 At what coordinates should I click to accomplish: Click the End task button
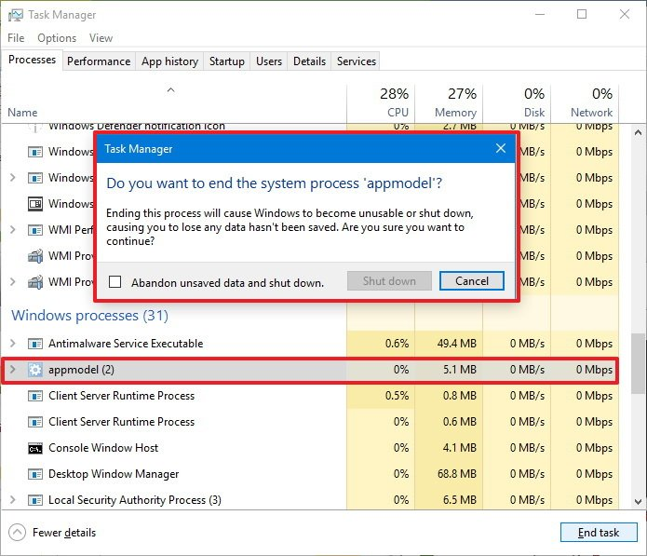click(x=599, y=533)
